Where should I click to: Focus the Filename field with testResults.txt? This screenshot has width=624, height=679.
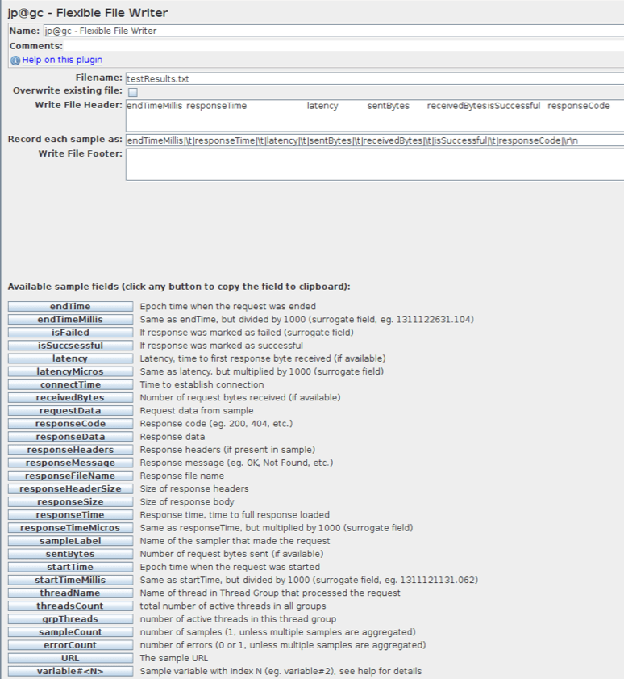(x=375, y=78)
